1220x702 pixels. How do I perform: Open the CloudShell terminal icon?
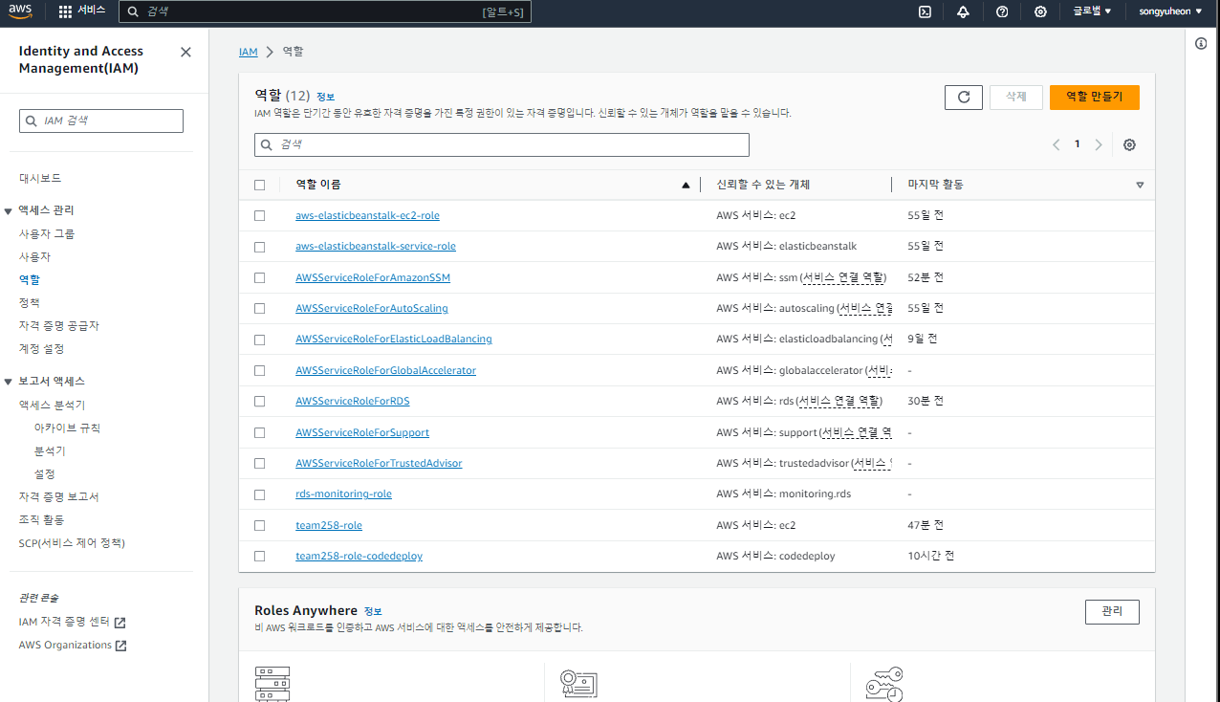925,11
